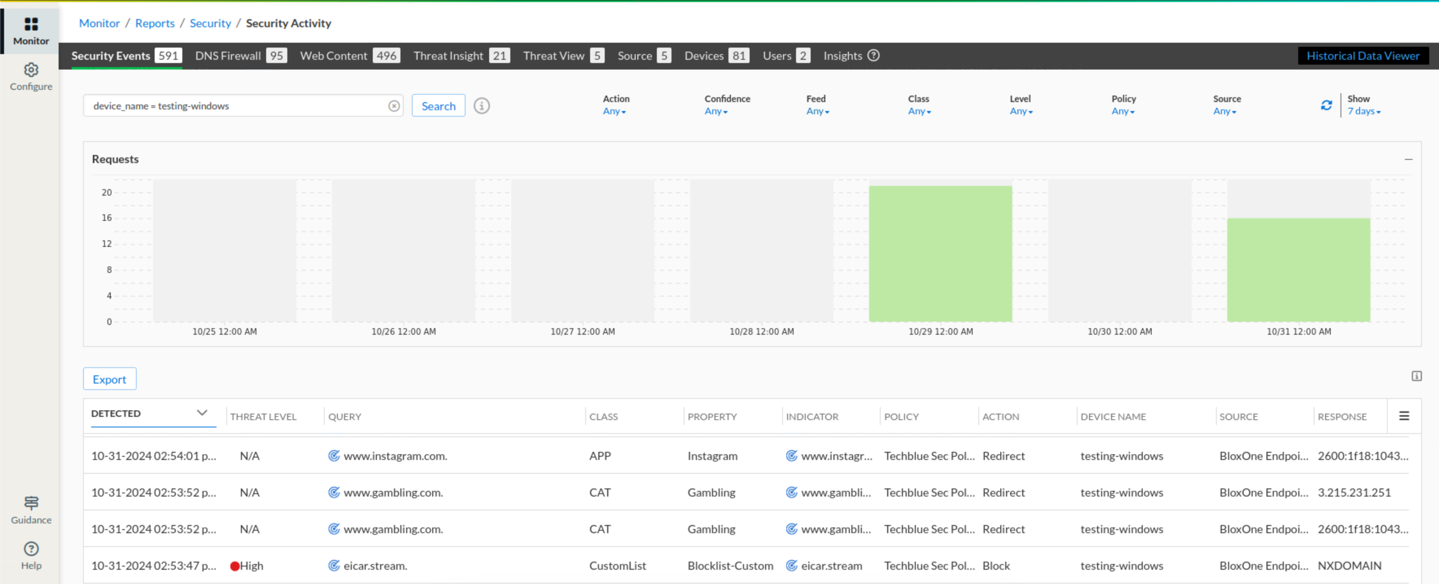Refresh the security activity data
1439x584 pixels.
click(x=1326, y=105)
